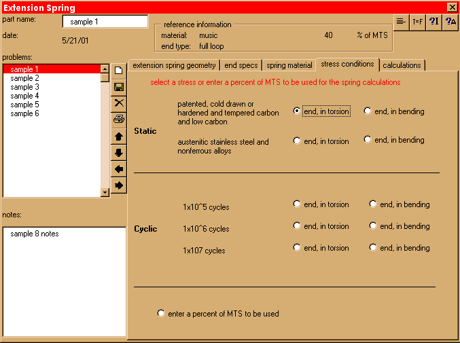460x343 pixels.
Task: Print using the printer icon
Action: coord(119,119)
